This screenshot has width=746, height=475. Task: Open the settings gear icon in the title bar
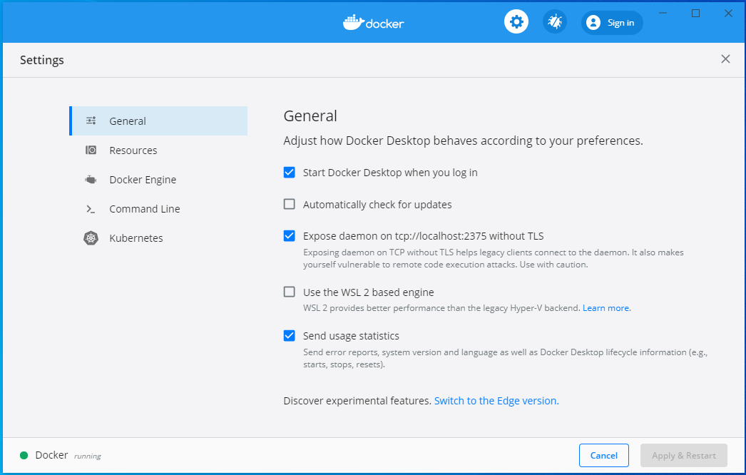pos(516,21)
